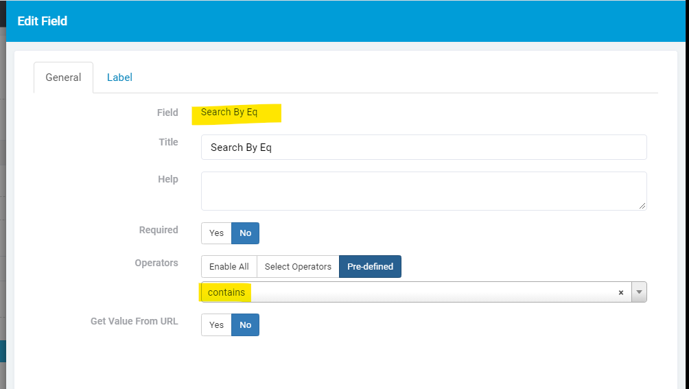The width and height of the screenshot is (689, 389).
Task: Set Required to Yes
Action: 216,233
